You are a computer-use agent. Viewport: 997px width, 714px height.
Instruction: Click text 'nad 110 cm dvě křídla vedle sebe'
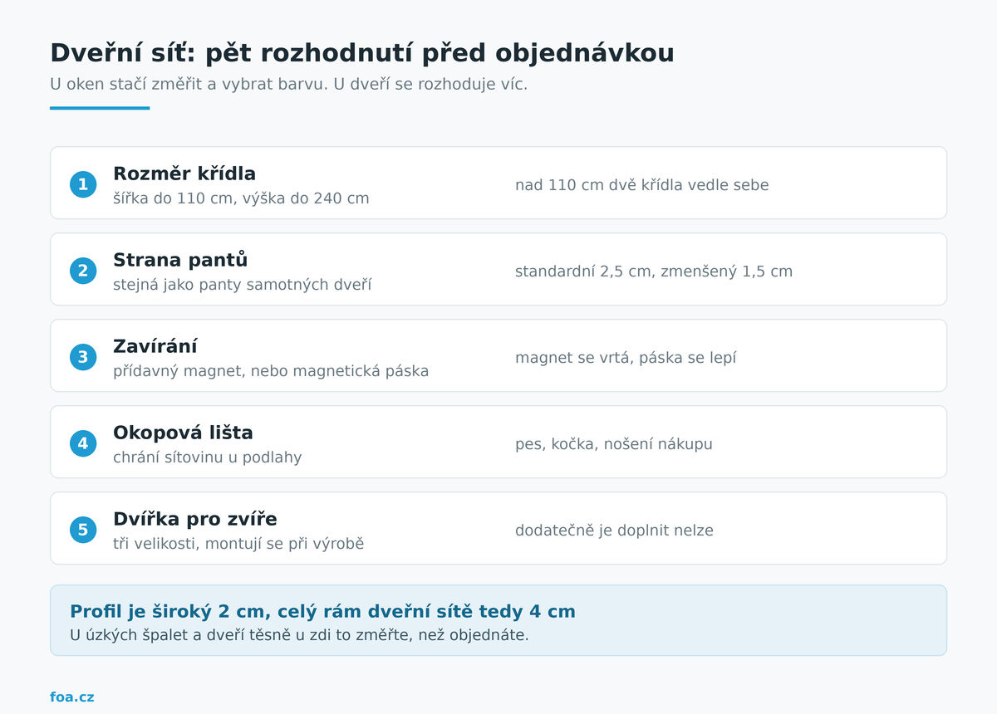click(x=642, y=185)
